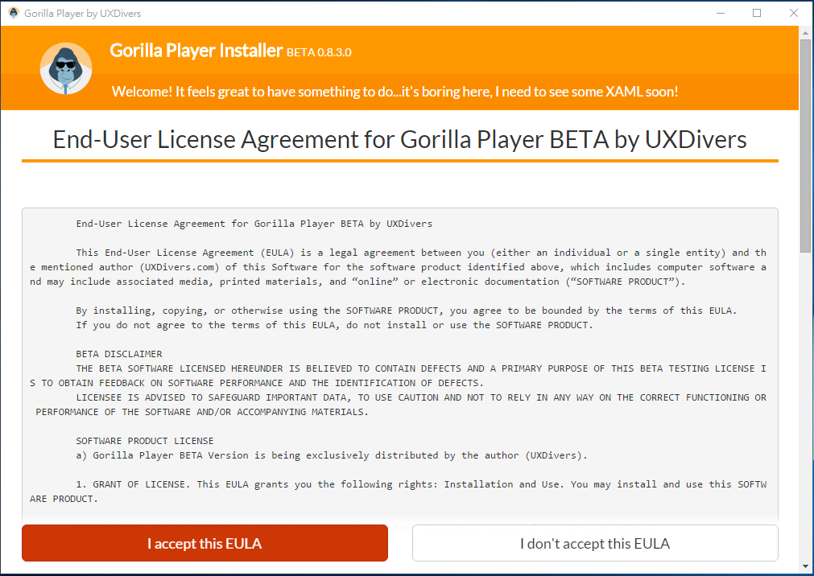Image resolution: width=814 pixels, height=576 pixels.
Task: Maximize the installer window
Action: (757, 13)
